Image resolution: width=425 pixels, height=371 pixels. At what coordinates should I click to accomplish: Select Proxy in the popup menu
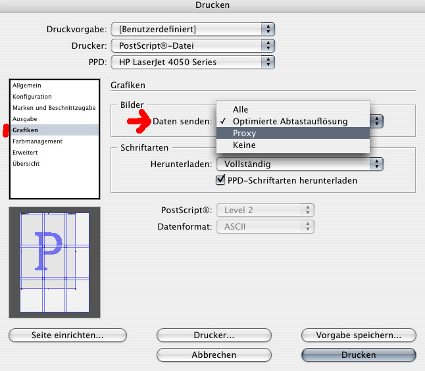tap(293, 134)
